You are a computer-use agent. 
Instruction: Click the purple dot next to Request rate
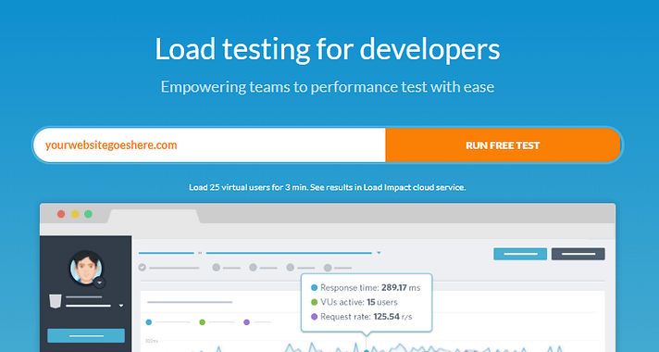tap(314, 317)
